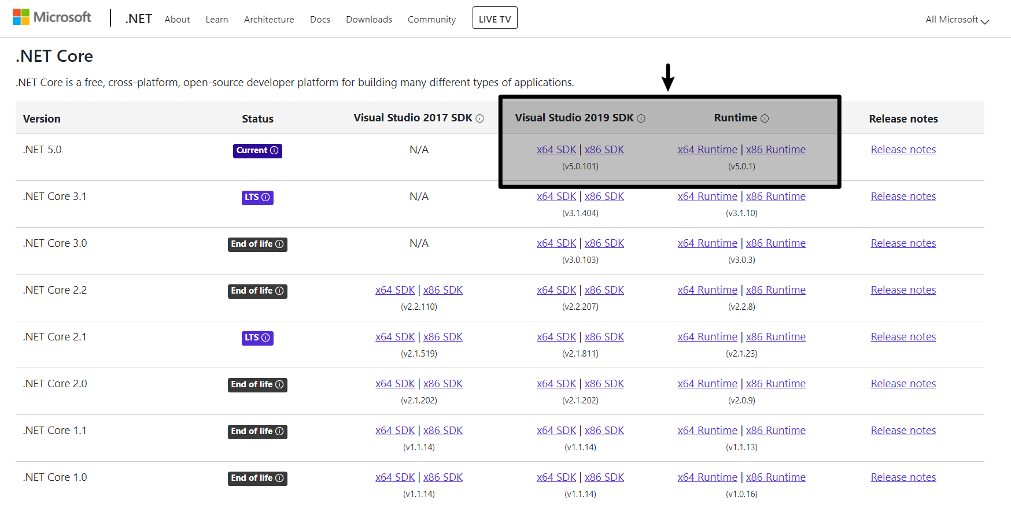Open the About menu item
This screenshot has width=1011, height=519.
[x=177, y=20]
